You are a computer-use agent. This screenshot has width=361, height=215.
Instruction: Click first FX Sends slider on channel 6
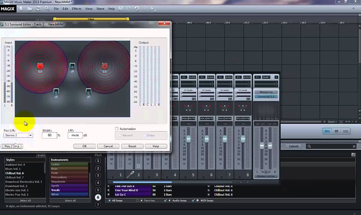[x=206, y=92]
